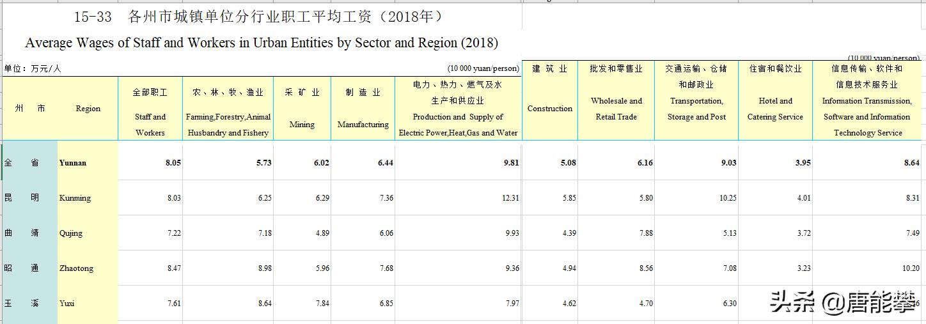Select the '昆 明' cell

pyautogui.click(x=21, y=197)
